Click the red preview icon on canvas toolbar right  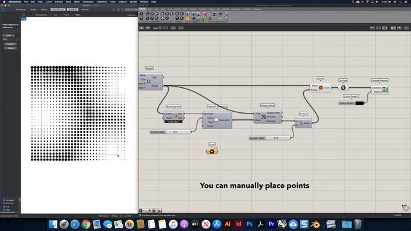point(385,28)
